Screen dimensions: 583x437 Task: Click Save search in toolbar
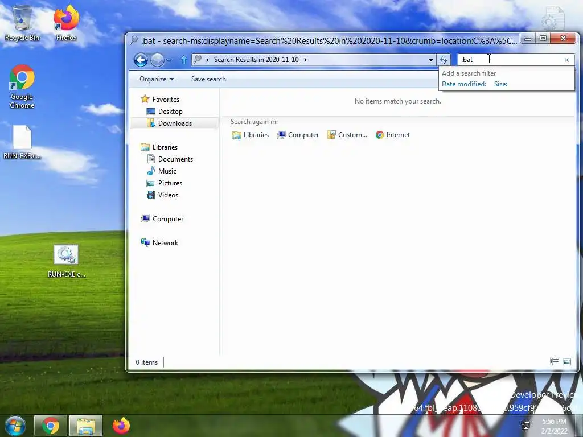[x=208, y=79]
